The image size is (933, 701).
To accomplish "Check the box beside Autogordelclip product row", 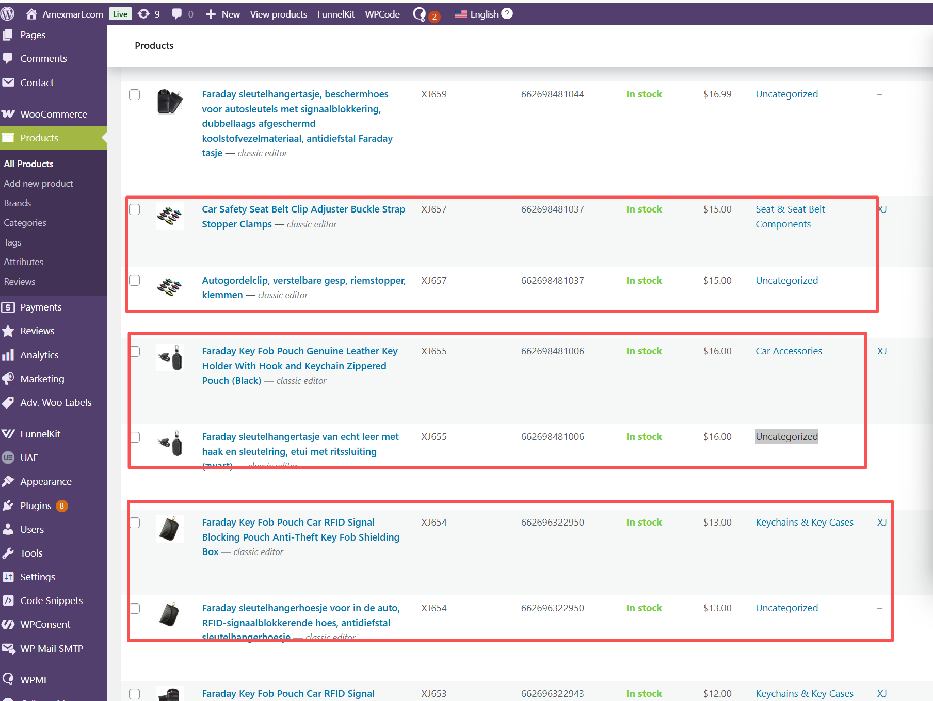I will (x=135, y=280).
